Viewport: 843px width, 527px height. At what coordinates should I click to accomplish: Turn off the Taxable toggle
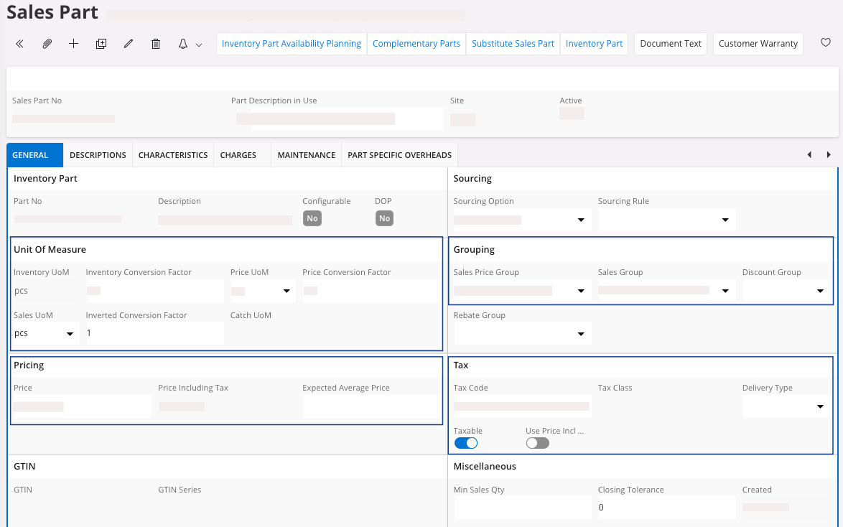pyautogui.click(x=465, y=443)
